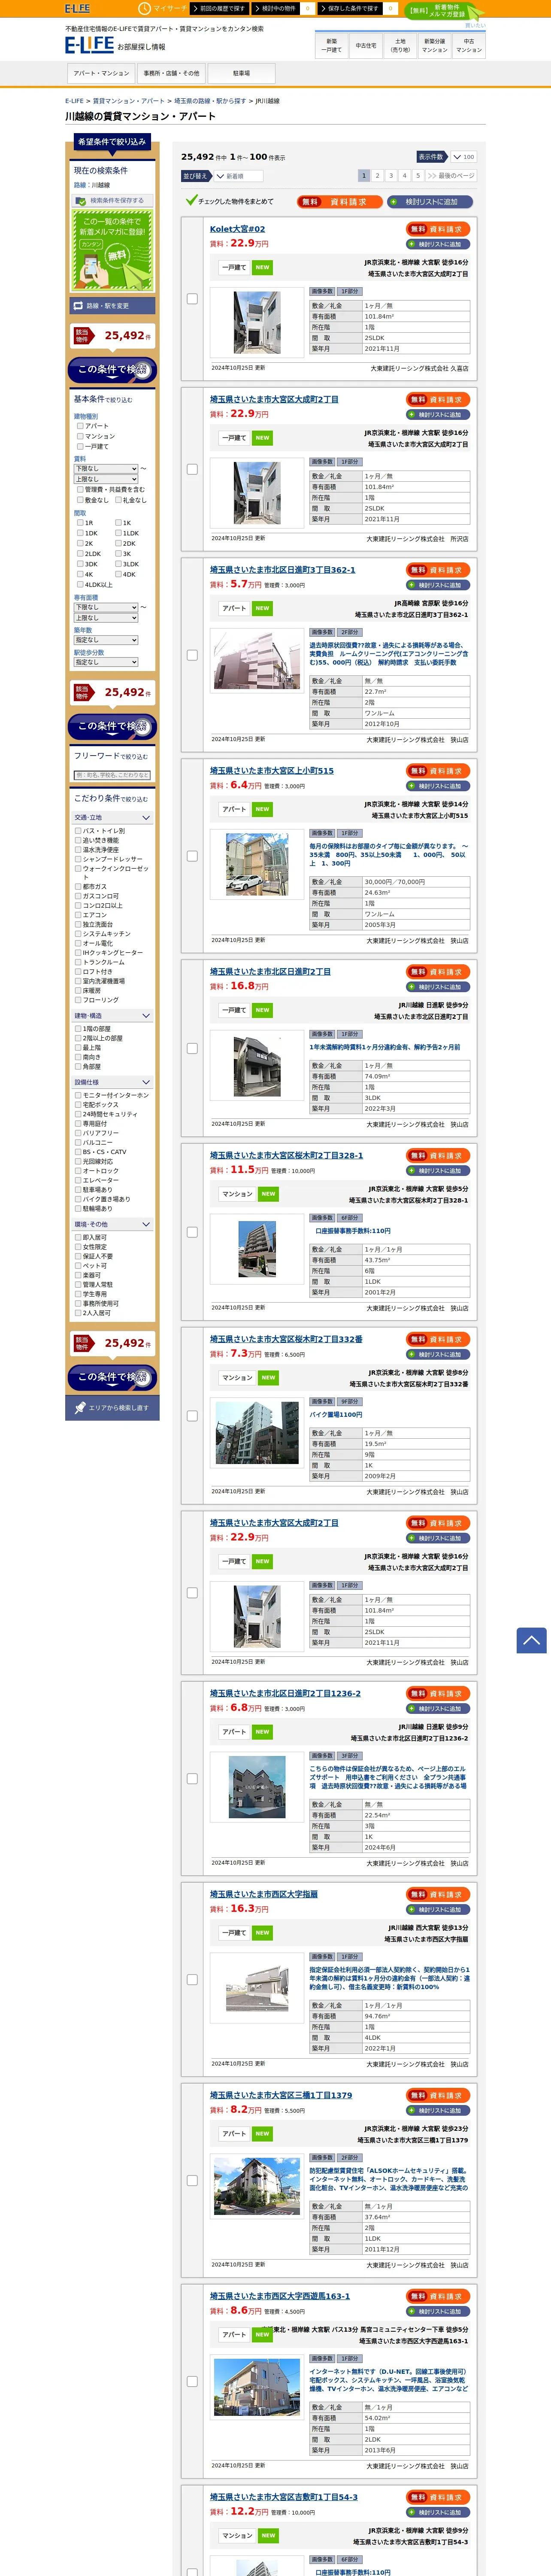Screen dimensions: 551x2576
Task: Open 築年数 指定なし dropdown
Action: tap(106, 640)
